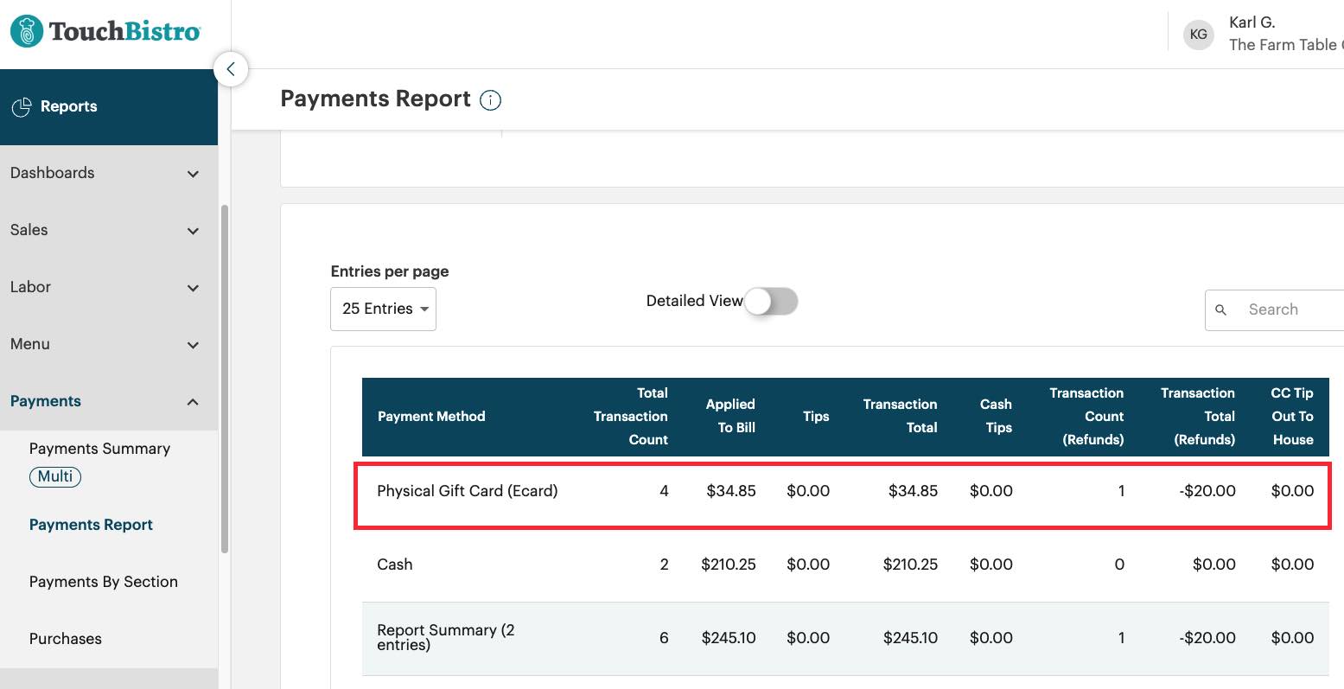Click the search magnifier icon

[1222, 309]
